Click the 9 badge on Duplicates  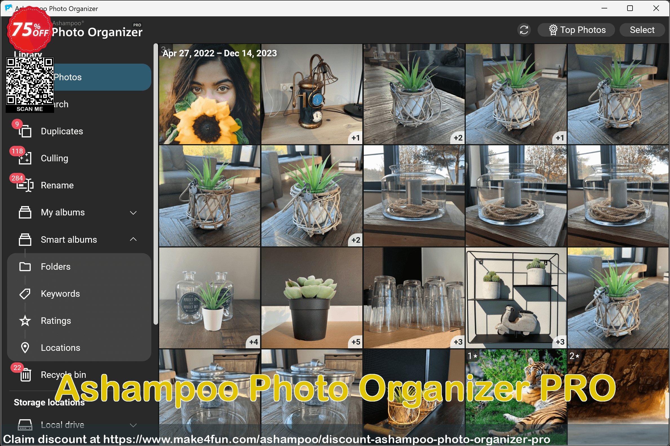[17, 124]
